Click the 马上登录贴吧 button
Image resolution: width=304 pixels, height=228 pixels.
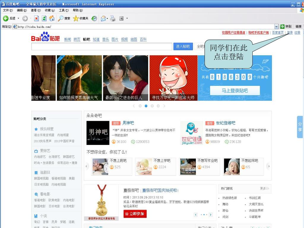coord(235,91)
